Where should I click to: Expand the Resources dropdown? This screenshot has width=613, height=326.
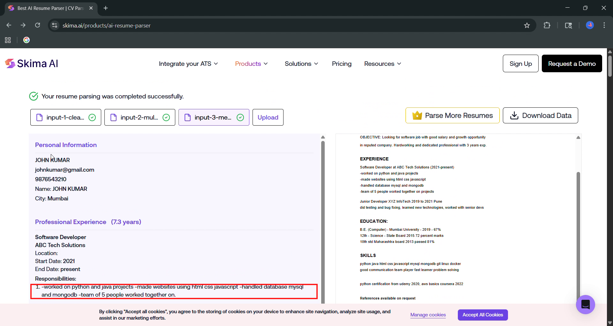(382, 64)
